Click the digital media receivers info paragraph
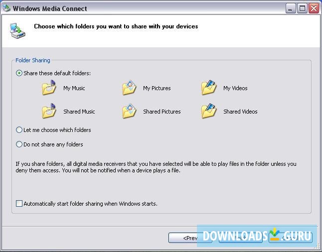Image resolution: width=322 pixels, height=252 pixels. tap(156, 167)
